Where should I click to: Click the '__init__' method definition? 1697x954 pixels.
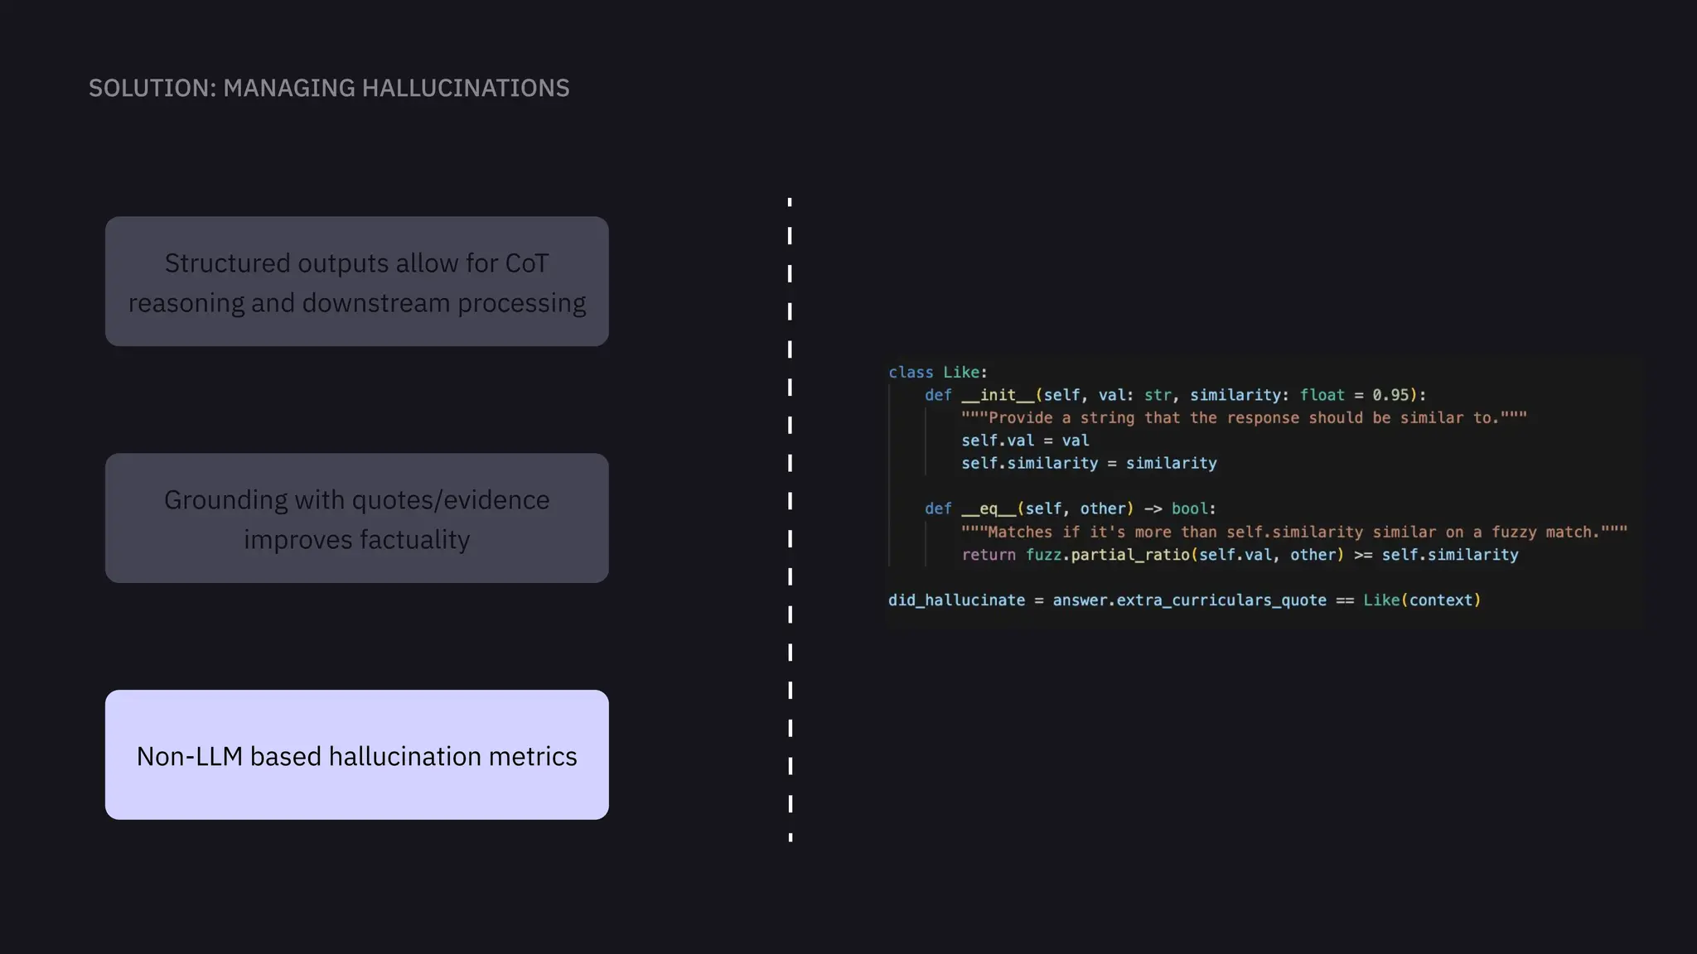coord(998,395)
